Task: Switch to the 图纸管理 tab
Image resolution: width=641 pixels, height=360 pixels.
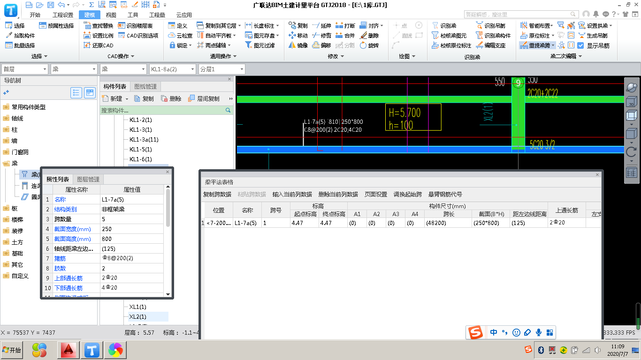Action: pos(145,87)
